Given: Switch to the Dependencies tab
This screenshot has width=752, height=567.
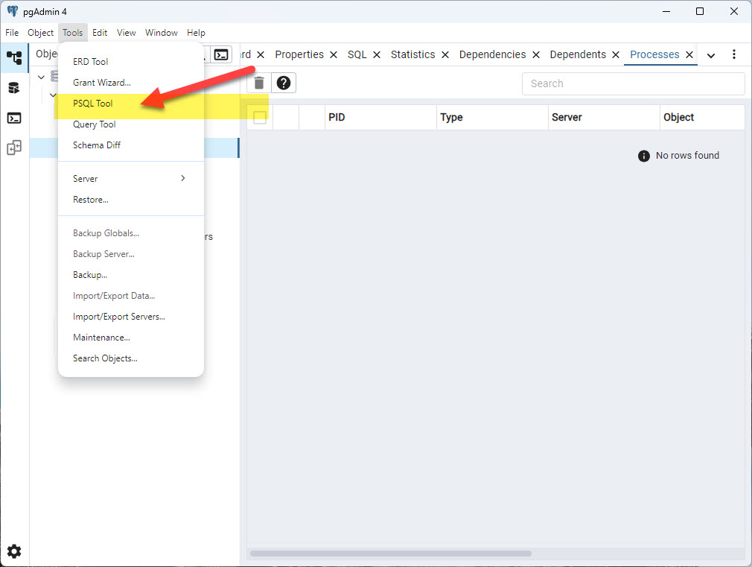Looking at the screenshot, I should 492,54.
